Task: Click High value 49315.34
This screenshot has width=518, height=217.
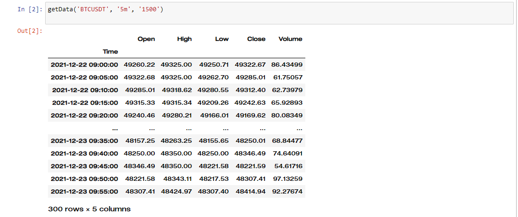Action: pyautogui.click(x=177, y=103)
